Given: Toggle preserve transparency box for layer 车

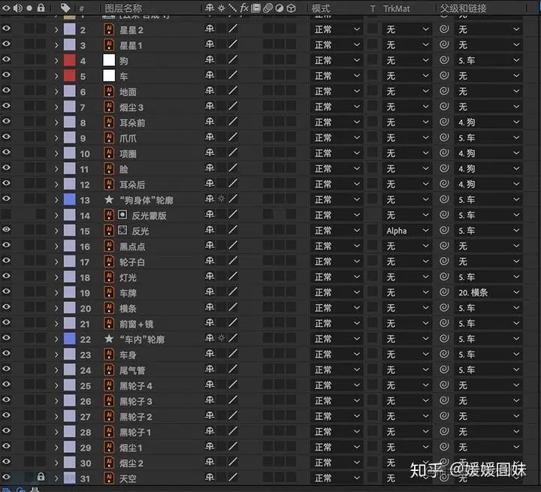Looking at the screenshot, I should [372, 75].
